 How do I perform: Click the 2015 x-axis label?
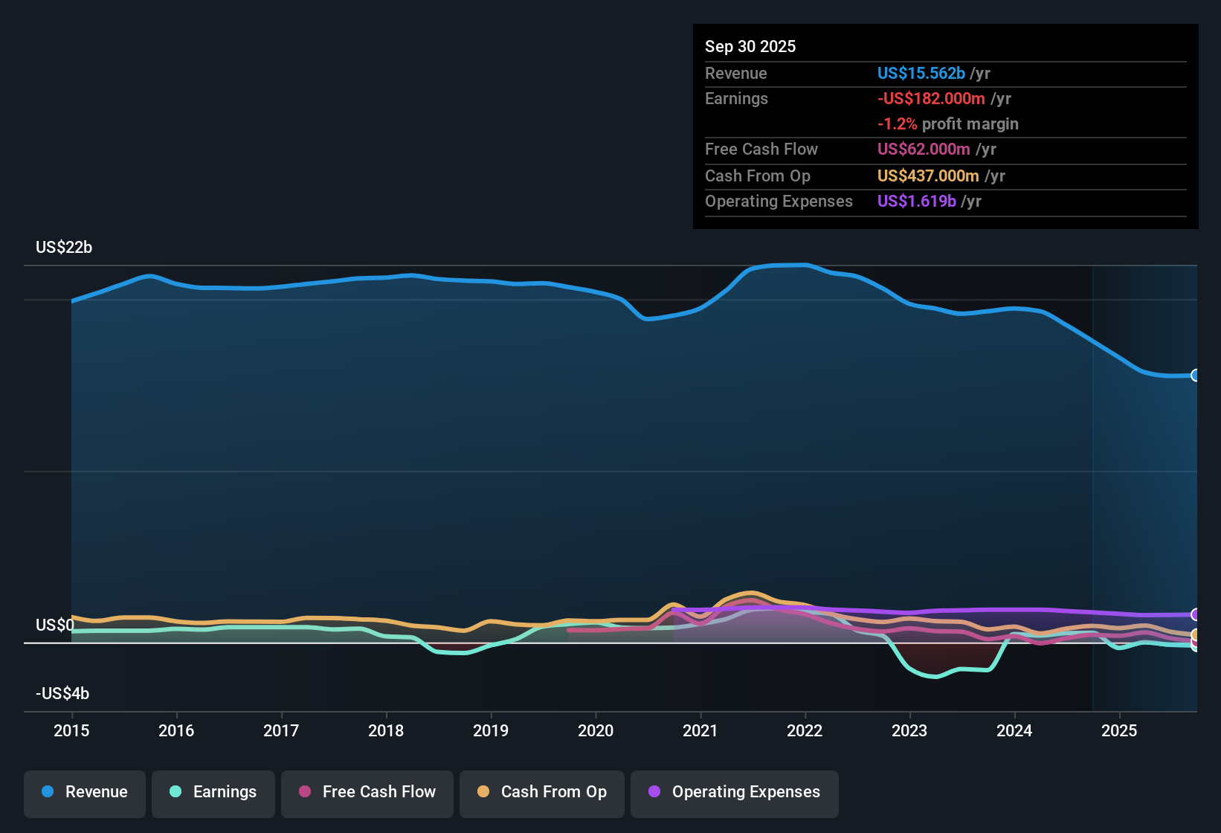pyautogui.click(x=71, y=730)
